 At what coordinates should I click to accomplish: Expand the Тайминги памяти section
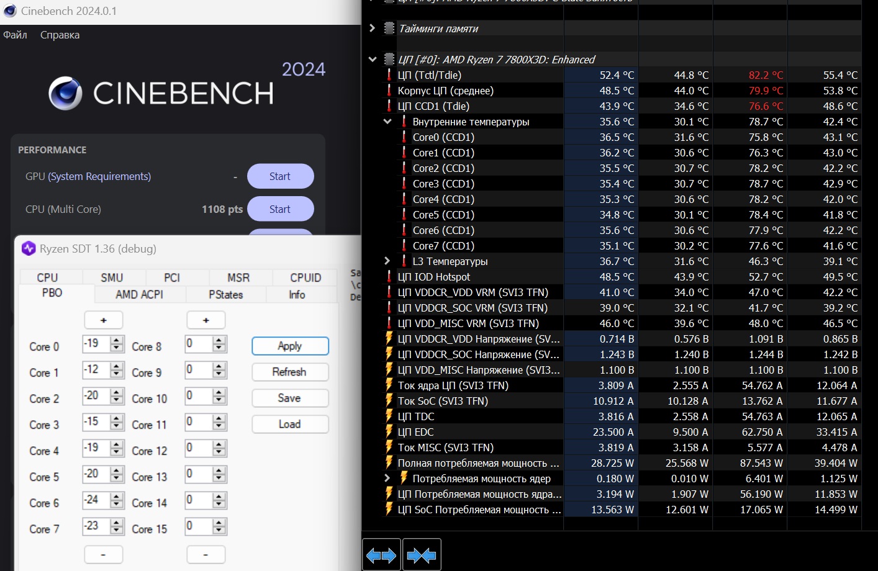(x=372, y=28)
